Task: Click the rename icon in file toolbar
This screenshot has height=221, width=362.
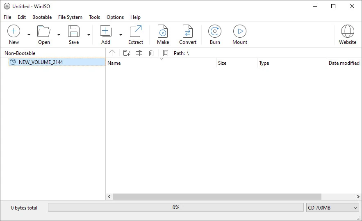Action: (139, 53)
